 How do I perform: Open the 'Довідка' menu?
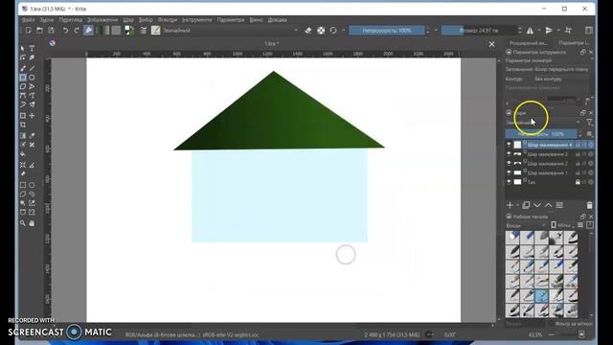pos(277,19)
